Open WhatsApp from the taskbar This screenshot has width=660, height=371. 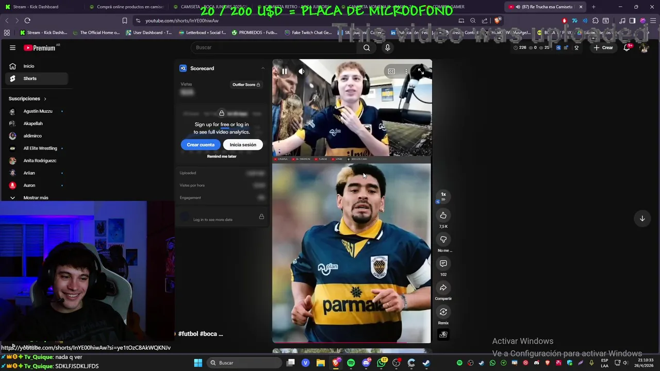coord(381,363)
